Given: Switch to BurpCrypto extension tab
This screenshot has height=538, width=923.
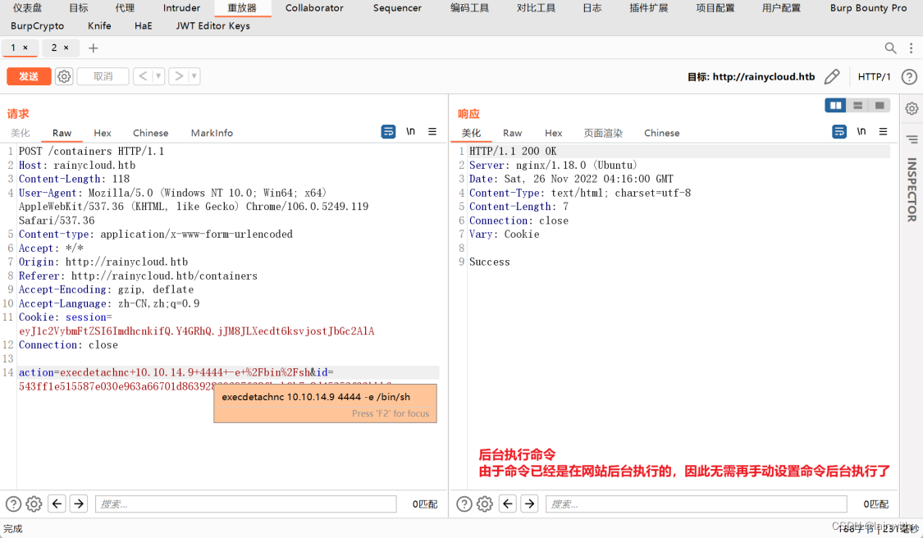Looking at the screenshot, I should tap(37, 26).
